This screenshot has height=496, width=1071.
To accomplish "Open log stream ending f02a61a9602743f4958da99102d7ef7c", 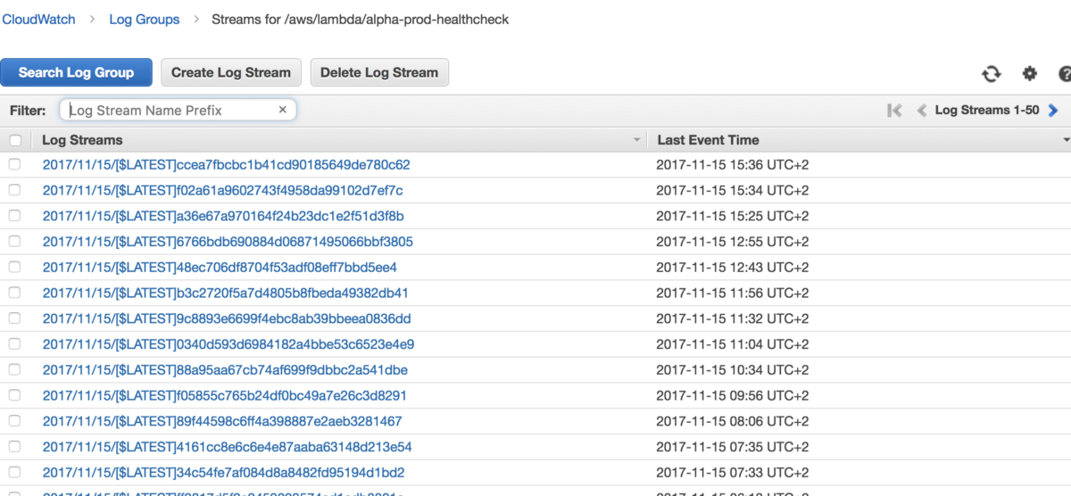I will (222, 191).
